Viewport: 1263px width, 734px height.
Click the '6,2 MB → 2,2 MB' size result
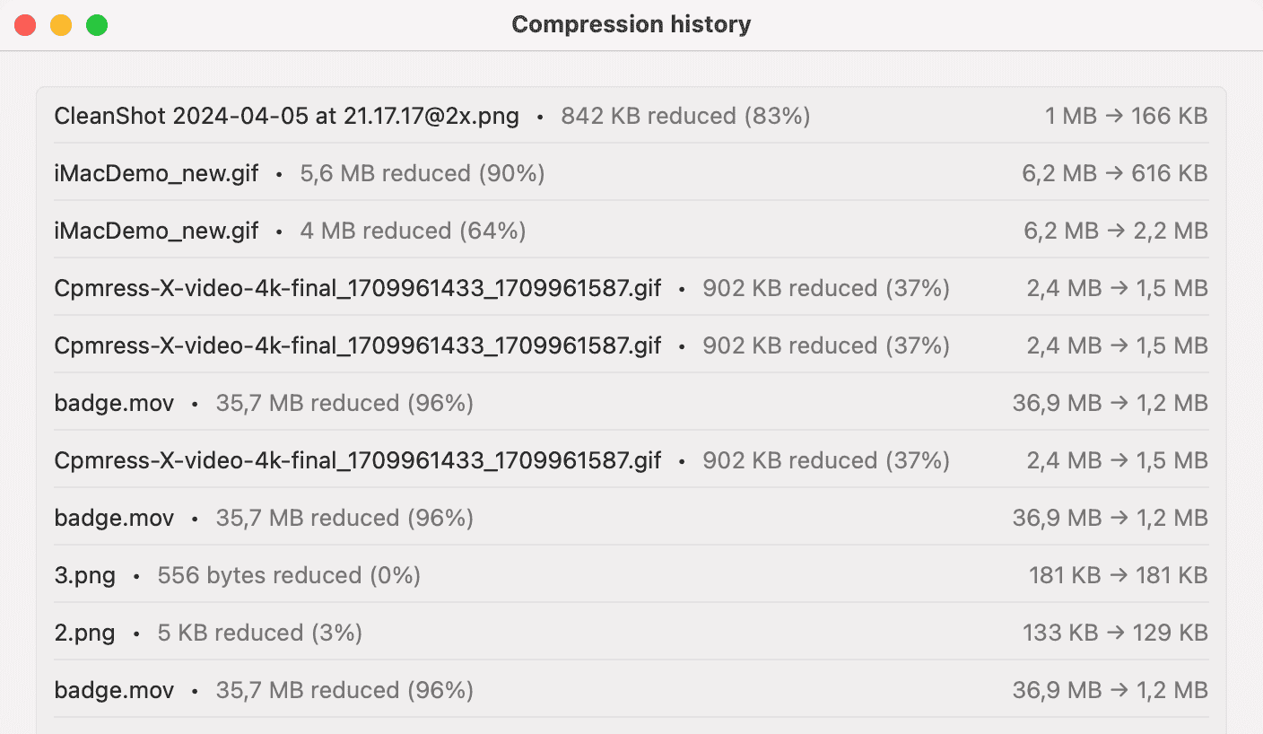click(1115, 231)
